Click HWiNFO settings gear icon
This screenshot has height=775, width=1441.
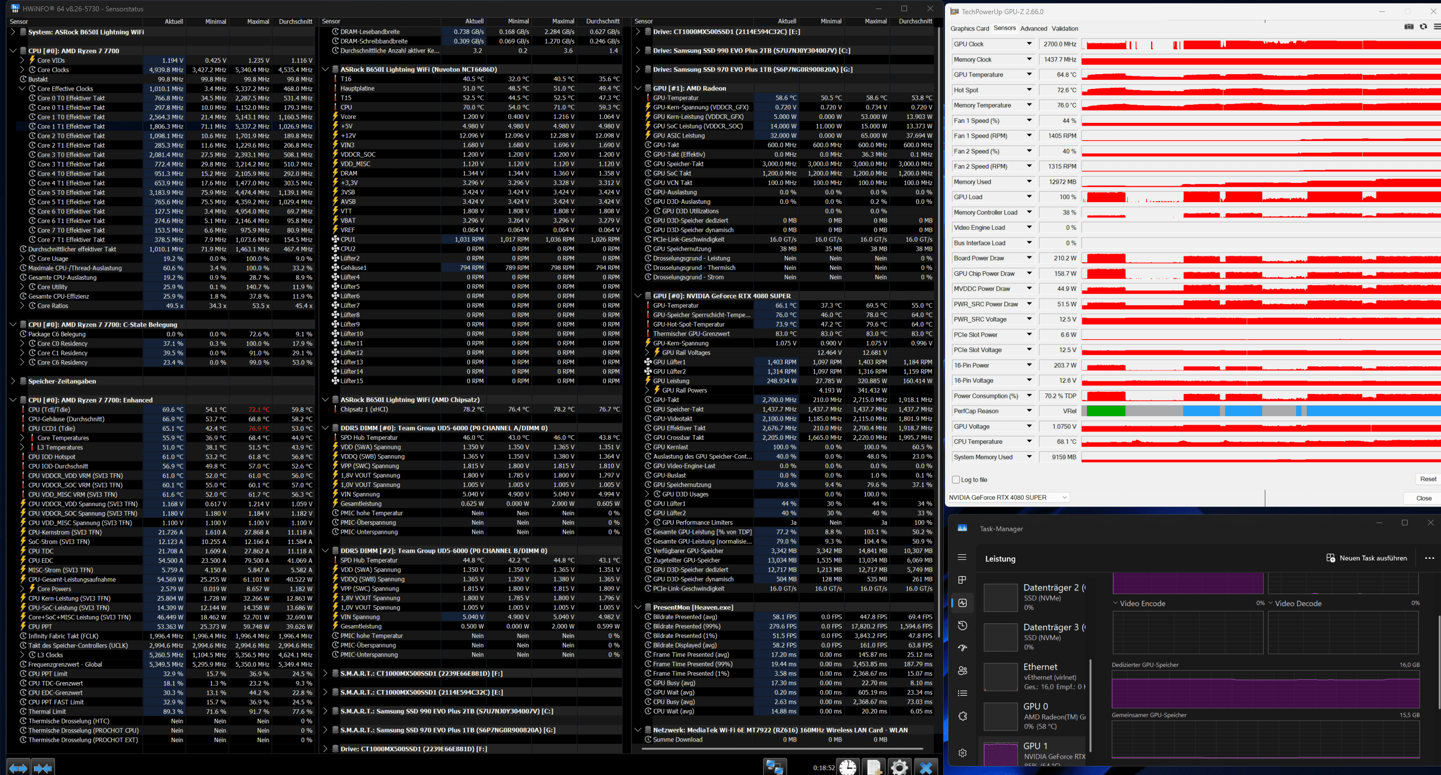(900, 767)
